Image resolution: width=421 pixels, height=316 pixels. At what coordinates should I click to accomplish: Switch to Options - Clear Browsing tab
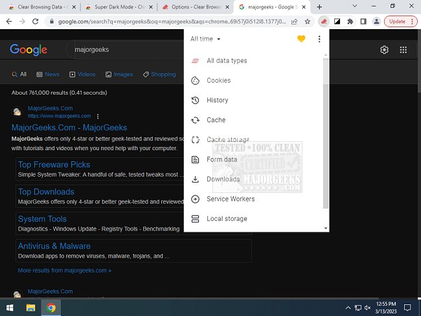point(196,7)
